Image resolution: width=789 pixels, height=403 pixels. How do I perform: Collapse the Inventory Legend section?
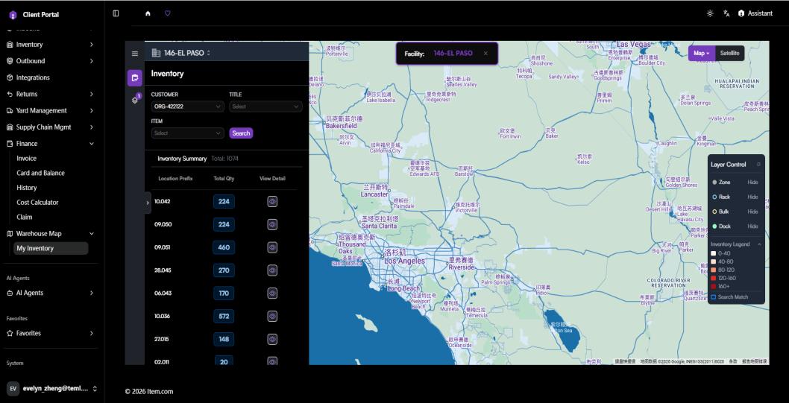point(759,244)
